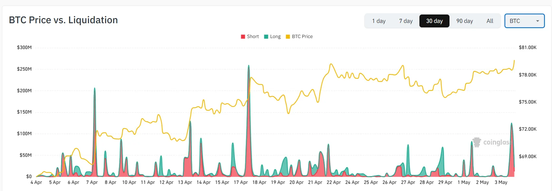Screen dimensions: 552x191
Task: Toggle Long series via legend label
Action: [276, 37]
